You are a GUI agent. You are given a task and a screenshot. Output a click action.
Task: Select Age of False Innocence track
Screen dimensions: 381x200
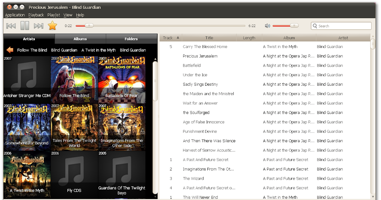265,122
